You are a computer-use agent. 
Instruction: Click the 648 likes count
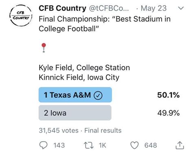[x=151, y=145]
